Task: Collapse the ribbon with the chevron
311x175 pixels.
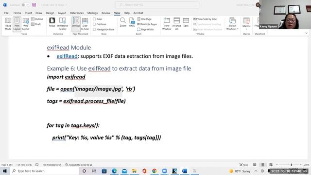Action: click(x=306, y=33)
